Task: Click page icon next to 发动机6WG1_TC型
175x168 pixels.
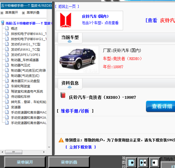Action: pyautogui.click(x=7, y=44)
